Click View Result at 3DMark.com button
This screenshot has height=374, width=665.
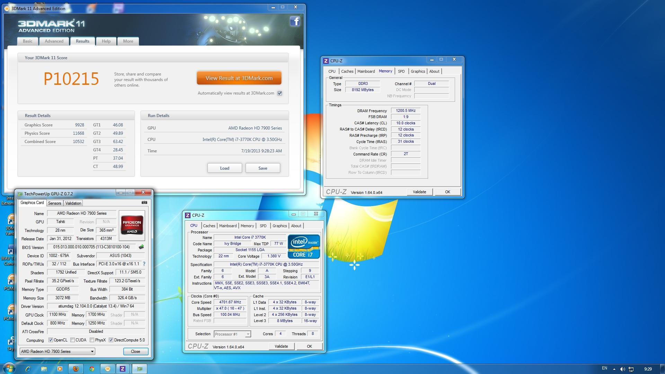coord(239,78)
